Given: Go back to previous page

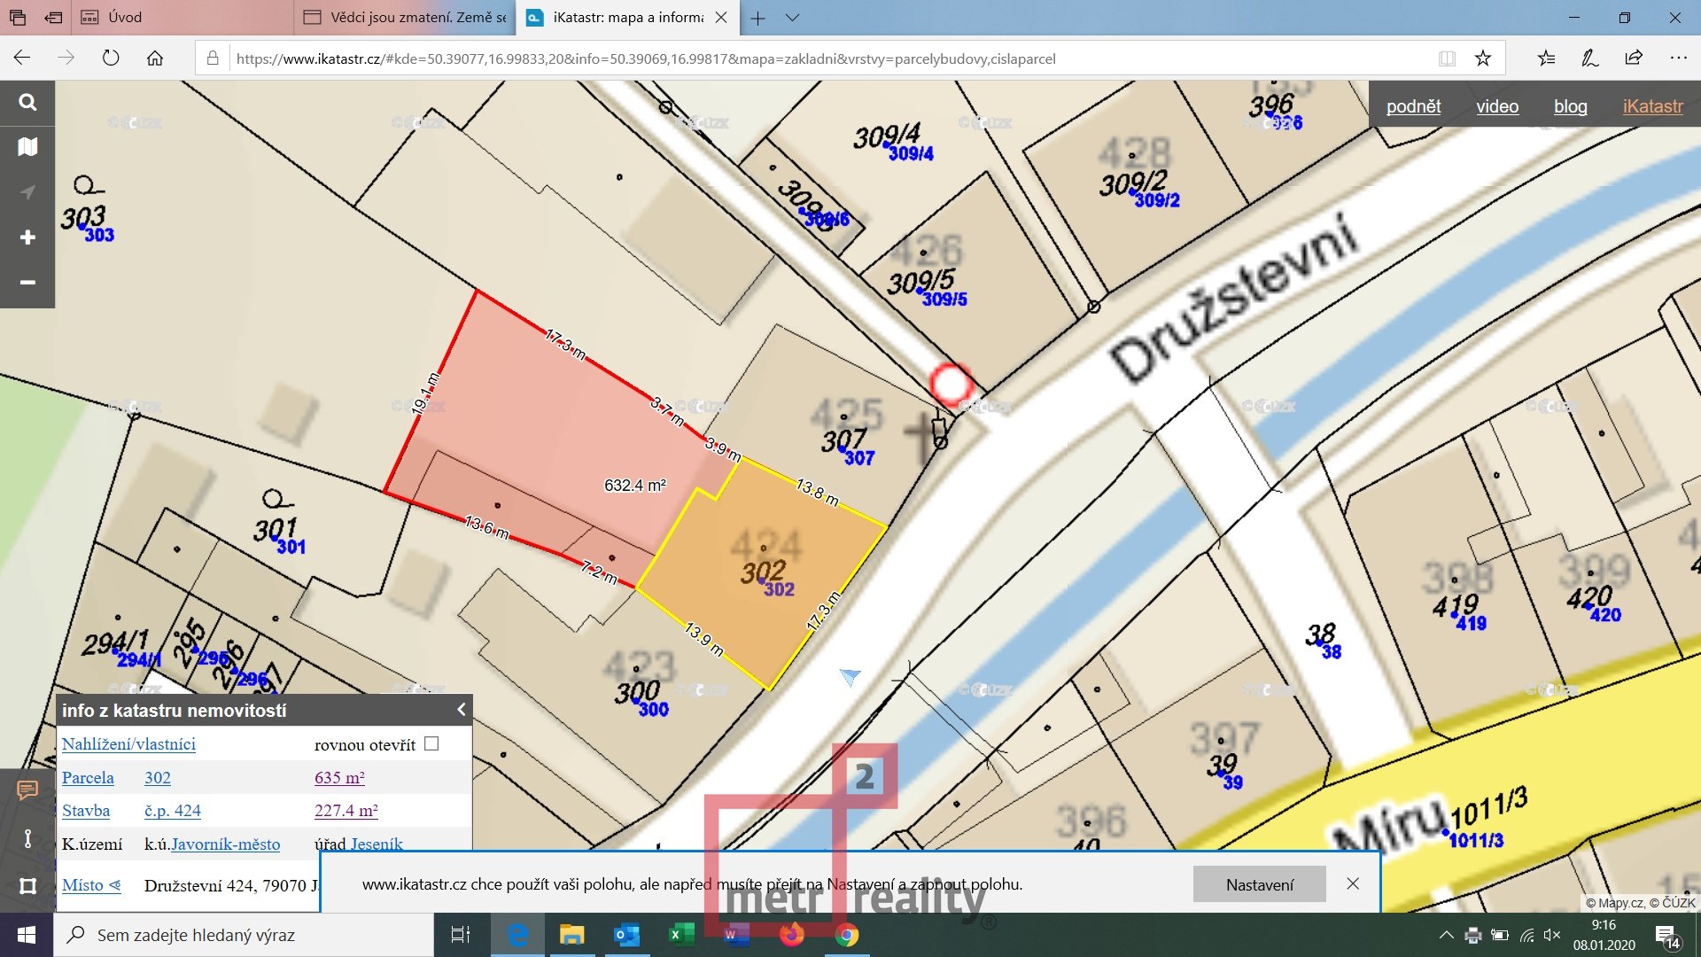Looking at the screenshot, I should (x=22, y=58).
